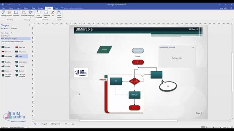Viewport: 234px width, 131px height.
Task: Click the Translate button
Action: click(x=24, y=13)
